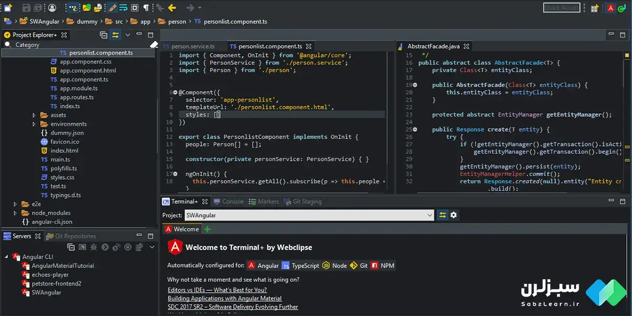Toggle Link with Editor in Project Explorer+
632x316 pixels.
[115, 35]
